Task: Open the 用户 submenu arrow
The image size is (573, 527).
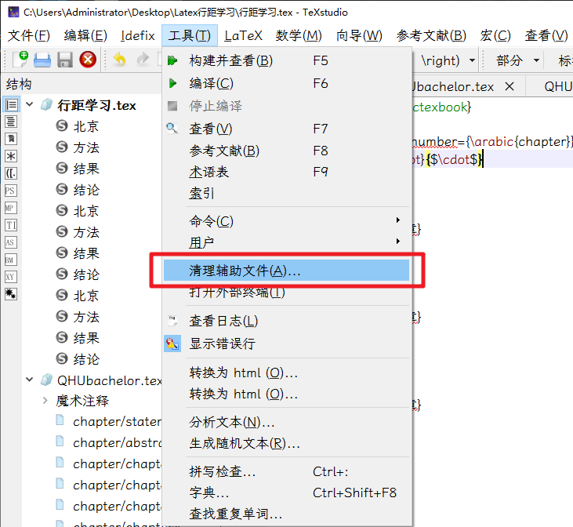Action: pyautogui.click(x=398, y=241)
